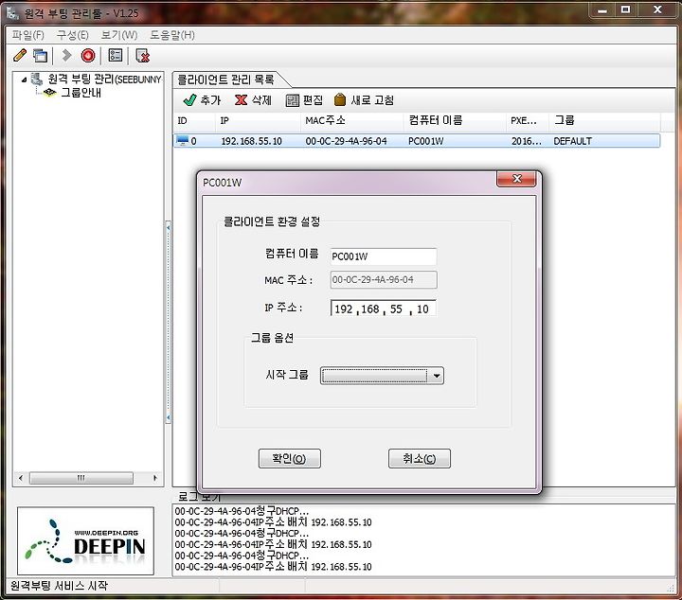Viewport: 682px width, 600px height.
Task: Sort by the 컴퓨터 이름 column header
Action: [x=455, y=121]
